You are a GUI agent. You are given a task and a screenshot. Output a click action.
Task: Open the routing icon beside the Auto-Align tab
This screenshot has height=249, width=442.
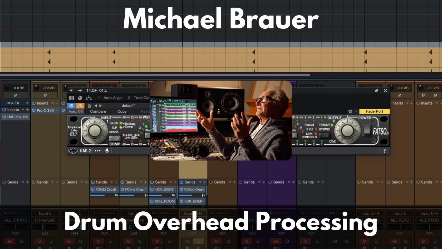point(89,98)
